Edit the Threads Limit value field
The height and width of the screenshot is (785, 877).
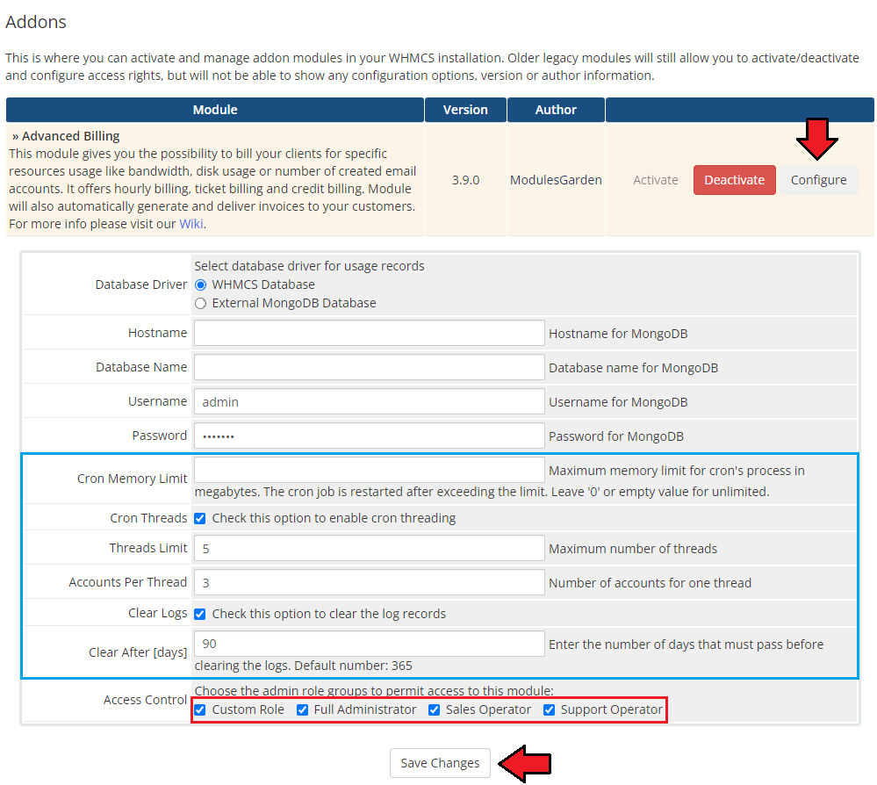click(369, 548)
